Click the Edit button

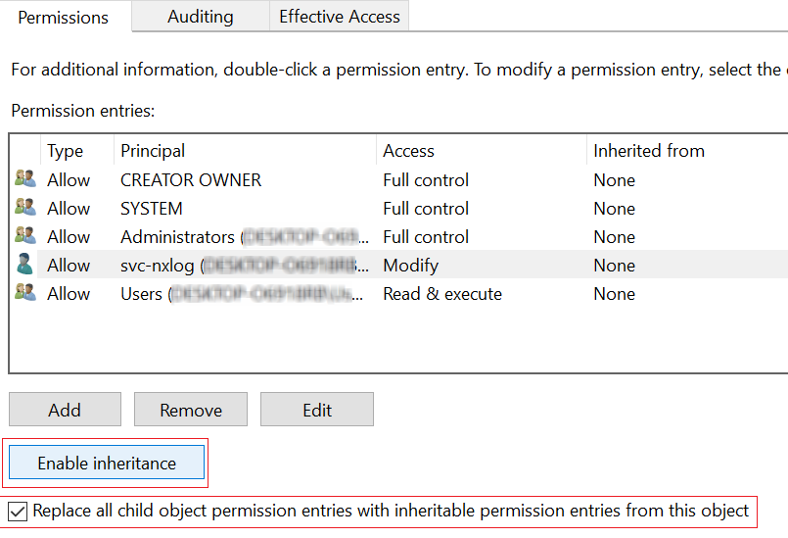(x=317, y=410)
